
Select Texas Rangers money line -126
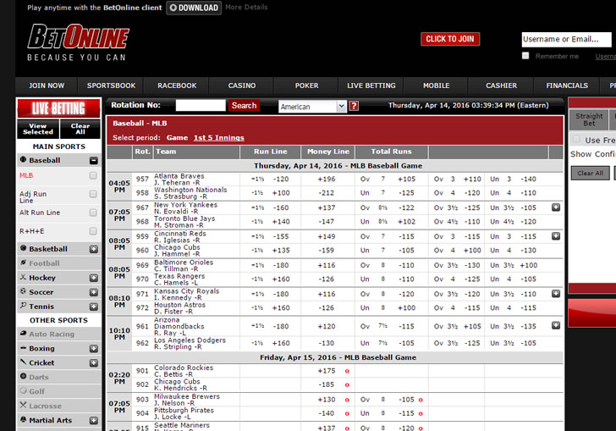click(x=327, y=279)
